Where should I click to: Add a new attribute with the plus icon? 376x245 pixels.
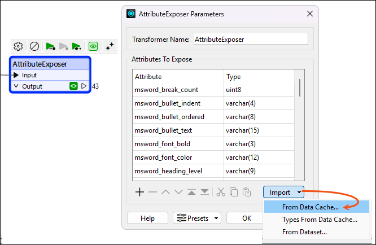coord(139,192)
